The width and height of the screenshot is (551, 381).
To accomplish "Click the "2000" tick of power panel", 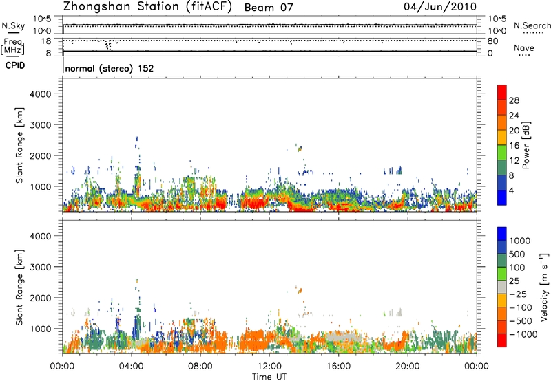I will [41, 155].
